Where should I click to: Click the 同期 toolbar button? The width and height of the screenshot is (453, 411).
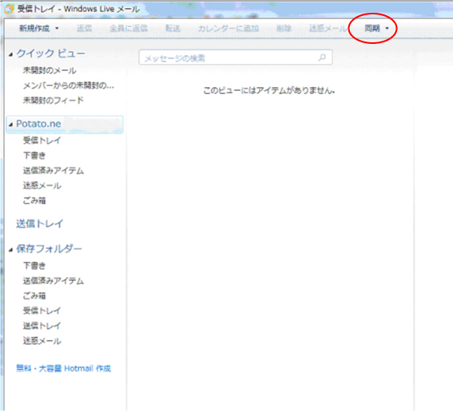pyautogui.click(x=372, y=28)
